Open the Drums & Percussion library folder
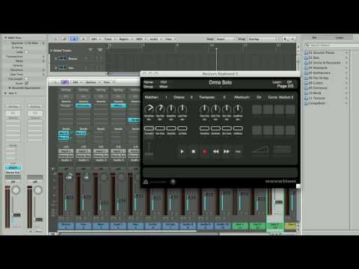 [322, 63]
